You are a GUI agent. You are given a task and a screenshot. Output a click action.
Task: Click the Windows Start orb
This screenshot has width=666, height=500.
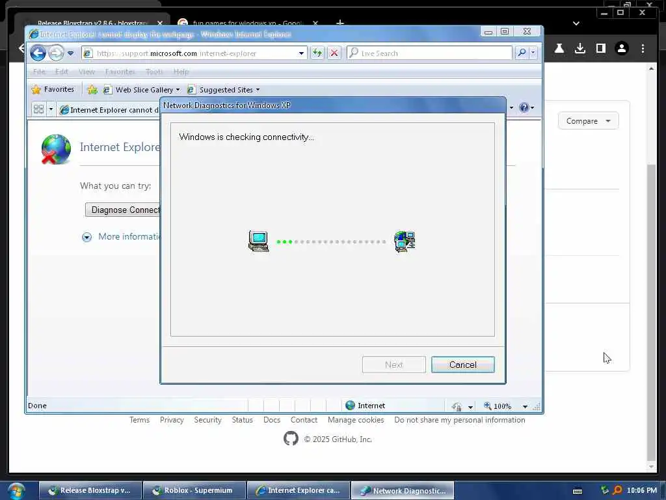[x=16, y=491]
